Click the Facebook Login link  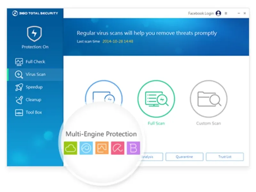coord(201,13)
